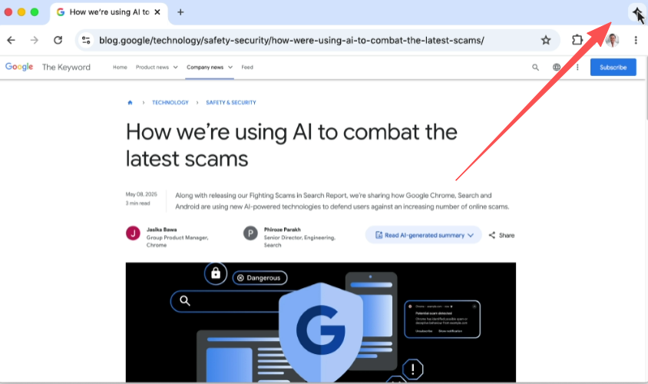Open Chrome's three-dot menu
Viewport: 648px width, 384px height.
point(636,40)
